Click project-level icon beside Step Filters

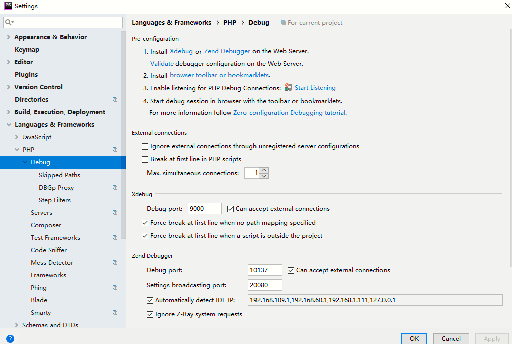click(115, 200)
